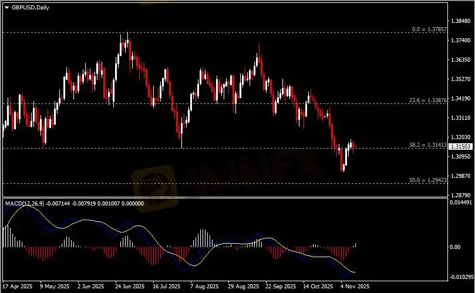The image size is (475, 293).
Task: Click the 14 Oct 2025 date label
Action: [318, 287]
